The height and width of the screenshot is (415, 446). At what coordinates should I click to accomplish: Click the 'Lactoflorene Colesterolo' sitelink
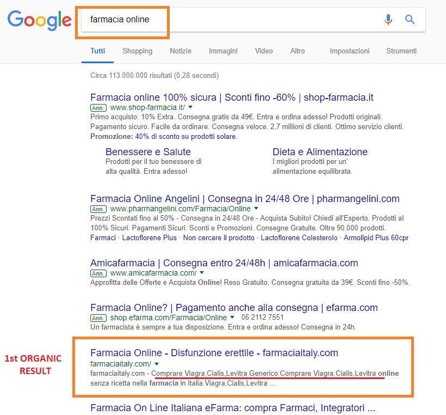[299, 237]
